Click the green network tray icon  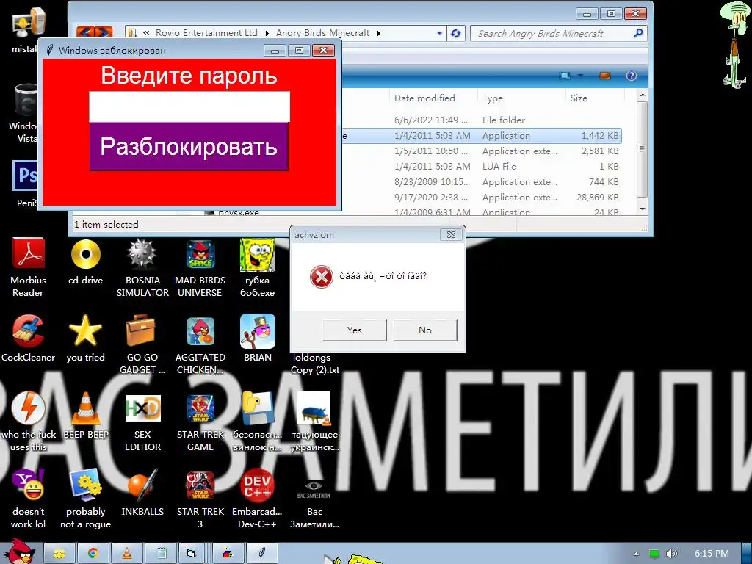[x=654, y=554]
